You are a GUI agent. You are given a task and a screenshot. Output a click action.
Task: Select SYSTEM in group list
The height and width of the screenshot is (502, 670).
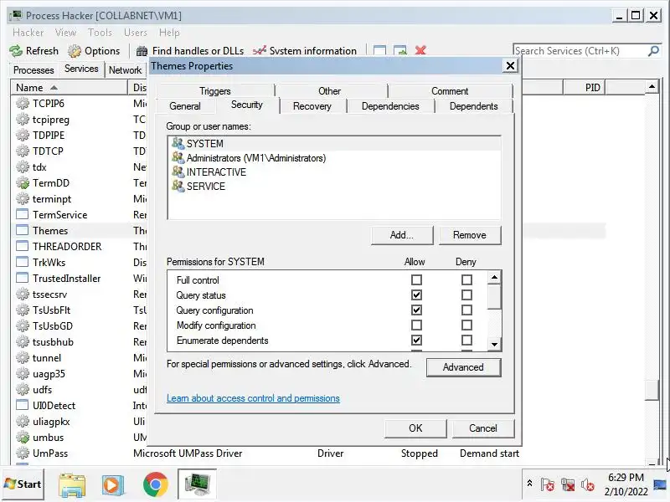point(334,143)
